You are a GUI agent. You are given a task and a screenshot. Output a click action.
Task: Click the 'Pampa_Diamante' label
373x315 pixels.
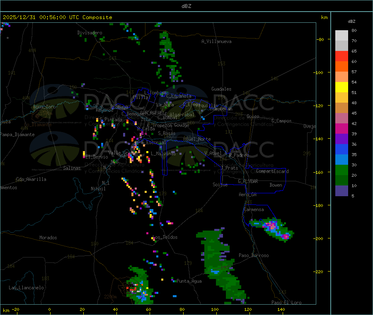tap(17, 135)
